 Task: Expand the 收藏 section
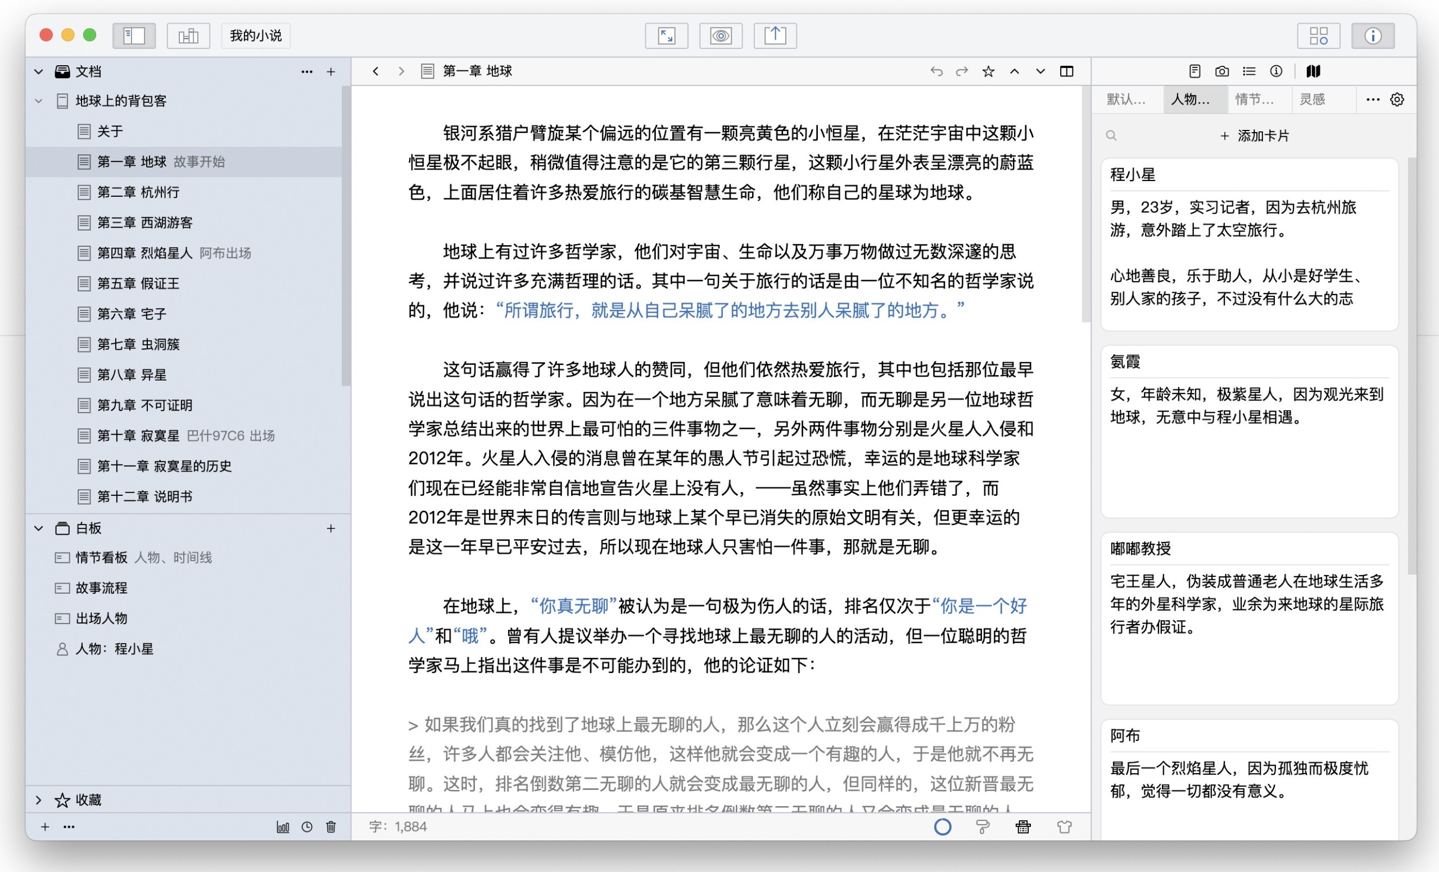tap(39, 799)
